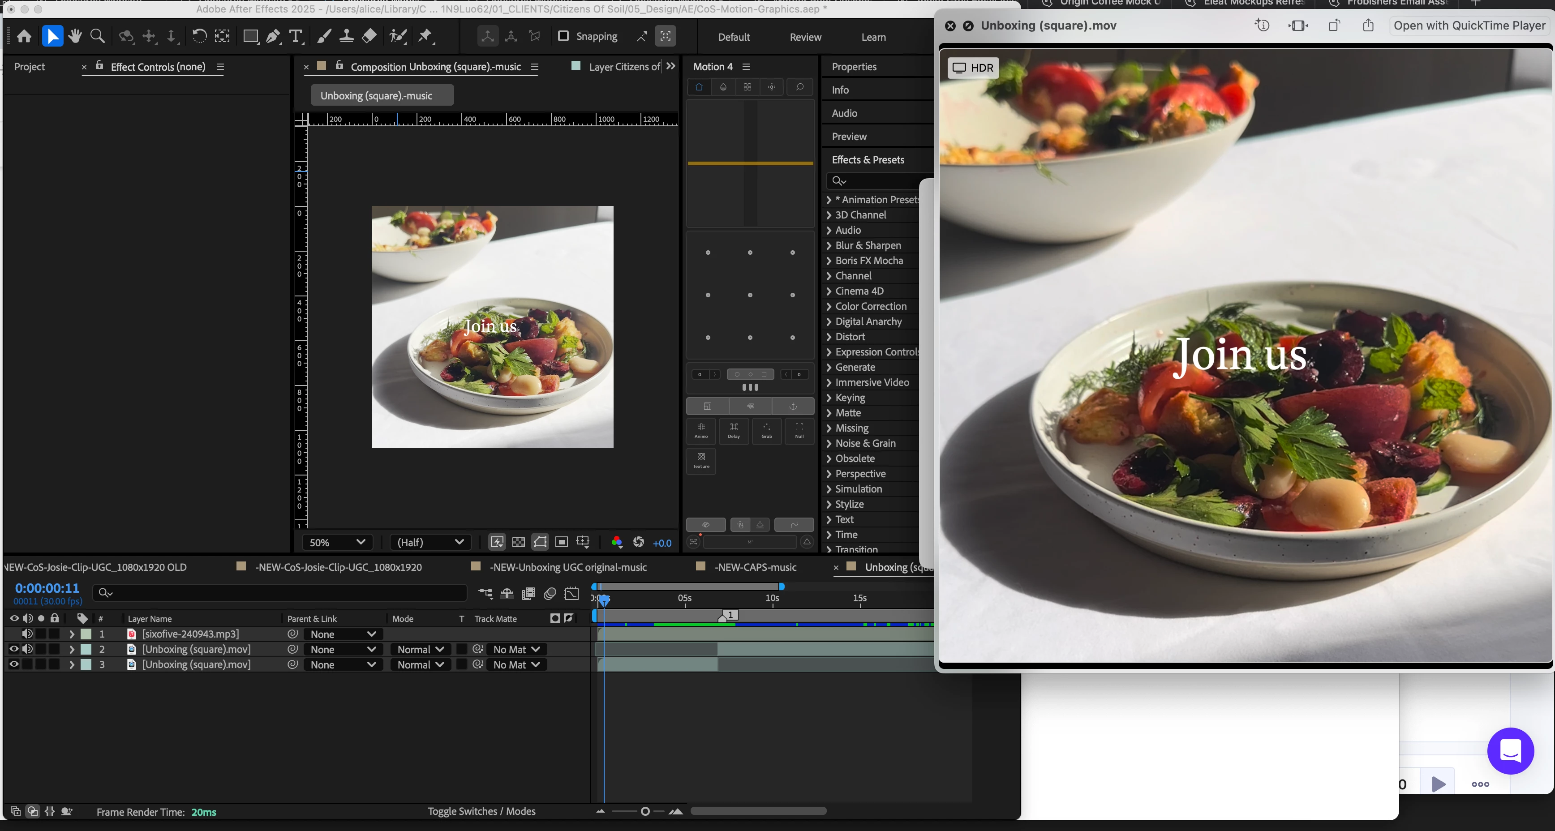This screenshot has width=1555, height=831.
Task: Switch to the -NEW-CAPS-music timeline tab
Action: click(755, 567)
